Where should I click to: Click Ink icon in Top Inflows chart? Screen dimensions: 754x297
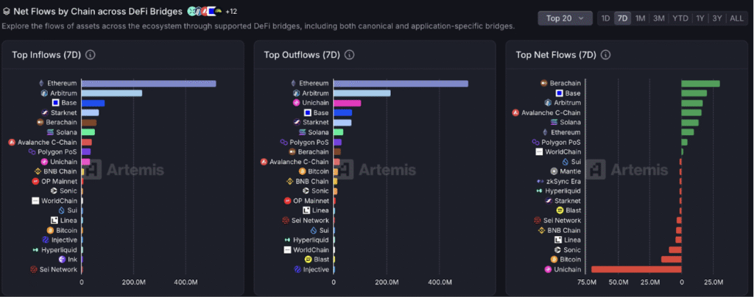(x=62, y=260)
